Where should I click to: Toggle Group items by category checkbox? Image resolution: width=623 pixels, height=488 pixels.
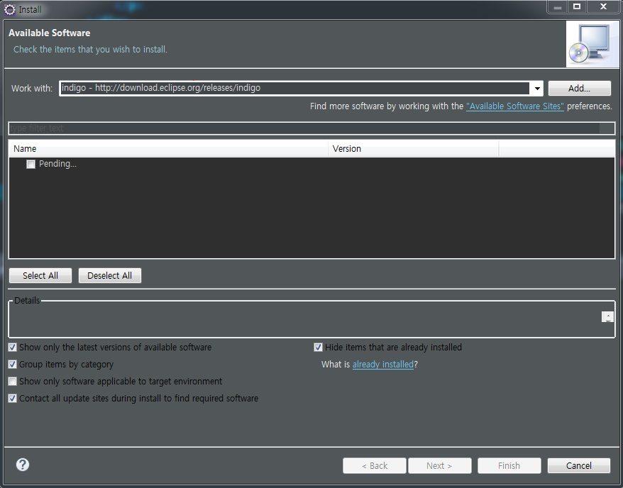click(13, 365)
